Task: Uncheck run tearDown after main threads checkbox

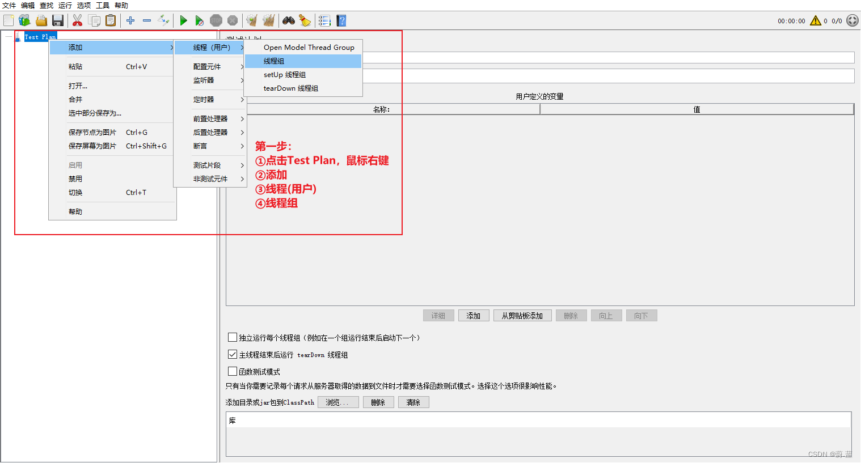Action: [233, 354]
